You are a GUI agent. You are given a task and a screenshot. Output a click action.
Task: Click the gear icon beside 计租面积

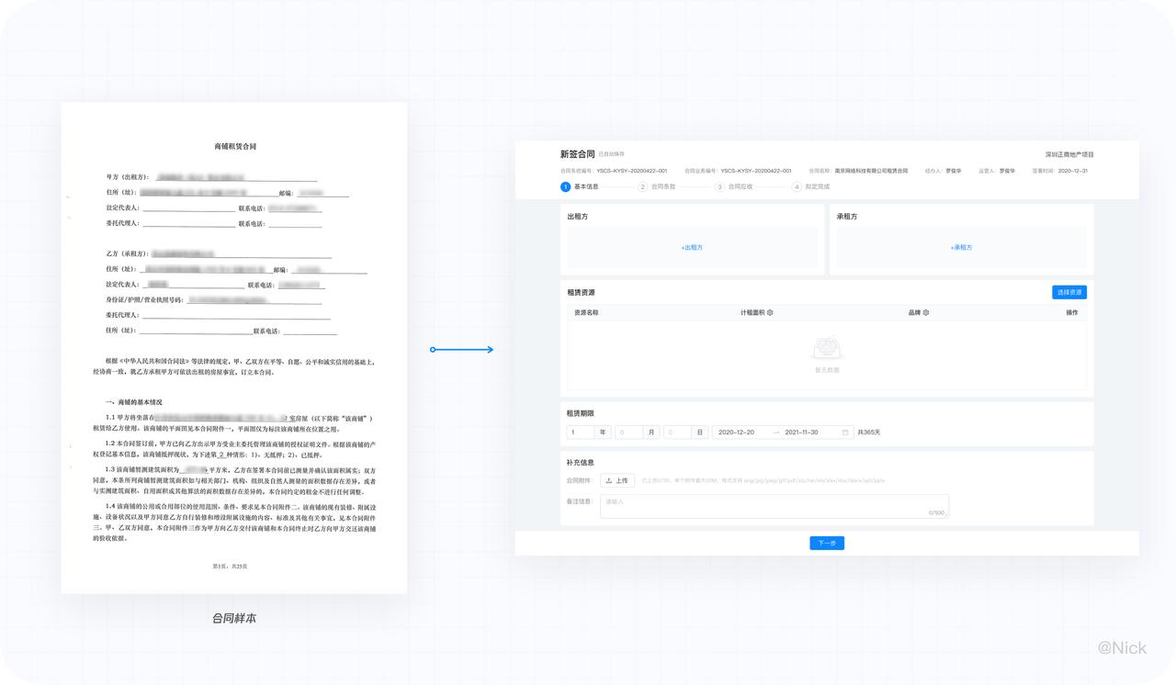point(770,312)
